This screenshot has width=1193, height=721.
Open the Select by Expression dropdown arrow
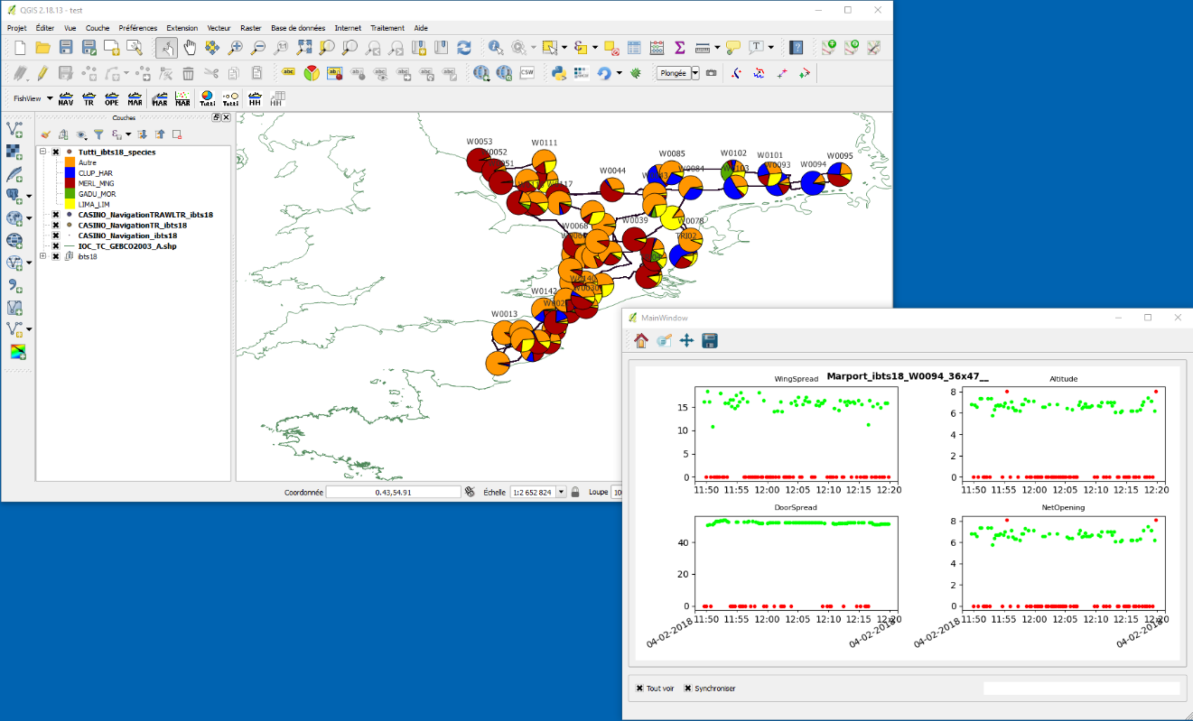(596, 47)
